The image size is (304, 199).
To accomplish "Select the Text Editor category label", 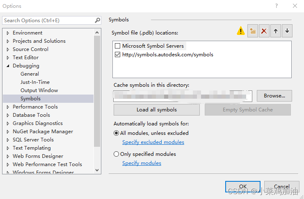I will pyautogui.click(x=25, y=58).
